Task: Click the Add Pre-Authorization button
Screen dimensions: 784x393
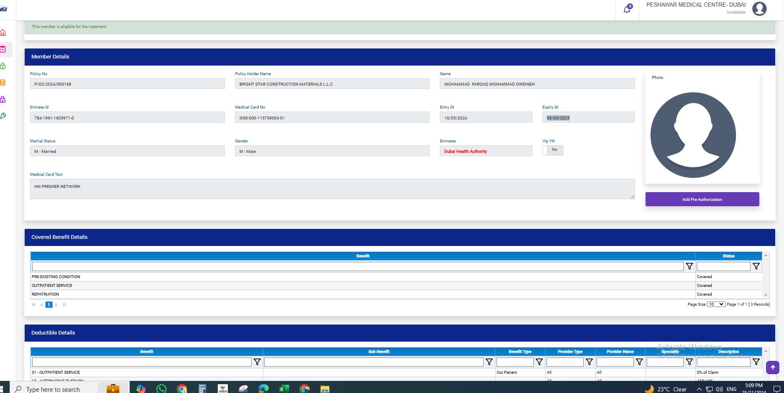Action: coord(702,199)
